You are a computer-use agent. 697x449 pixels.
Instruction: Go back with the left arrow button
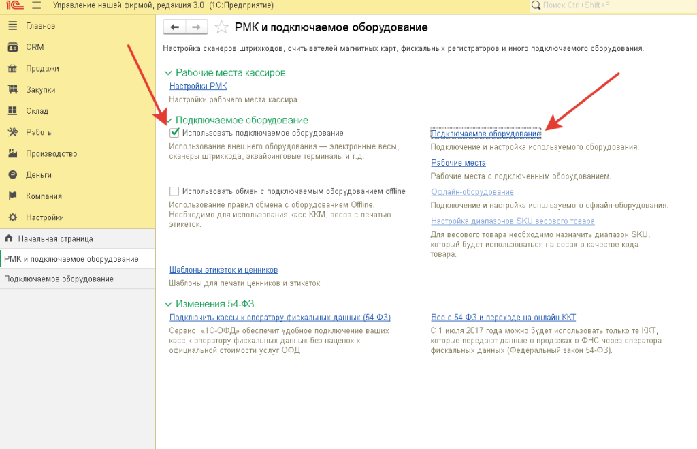(x=175, y=27)
